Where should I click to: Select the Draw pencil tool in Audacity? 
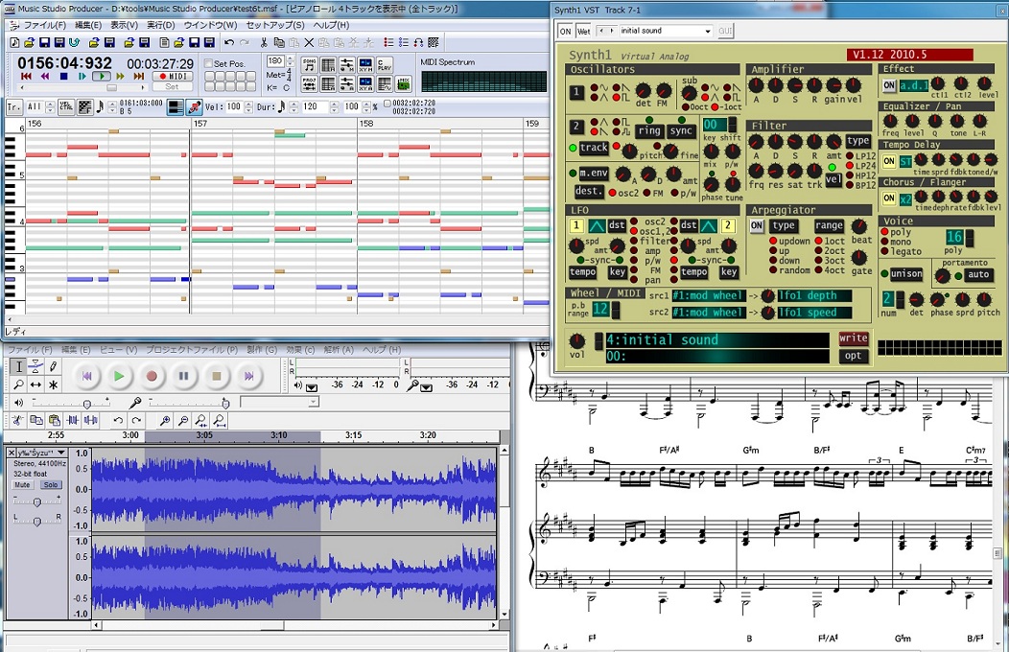coord(53,366)
